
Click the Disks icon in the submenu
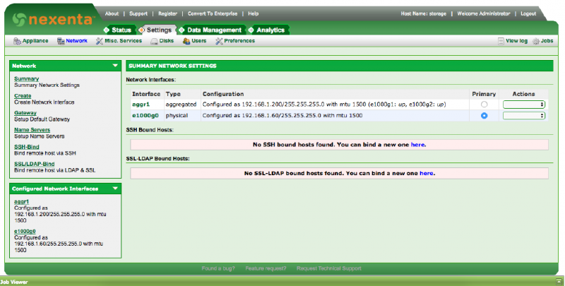[x=154, y=42]
